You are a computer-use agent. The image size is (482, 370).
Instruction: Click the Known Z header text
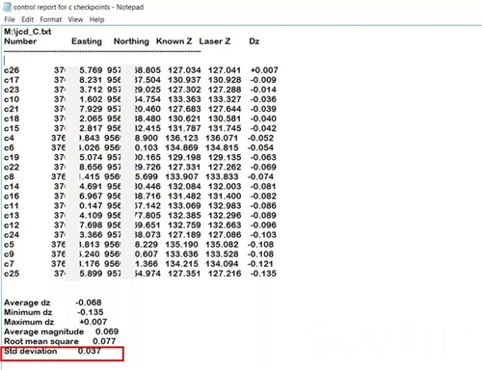[x=174, y=41]
